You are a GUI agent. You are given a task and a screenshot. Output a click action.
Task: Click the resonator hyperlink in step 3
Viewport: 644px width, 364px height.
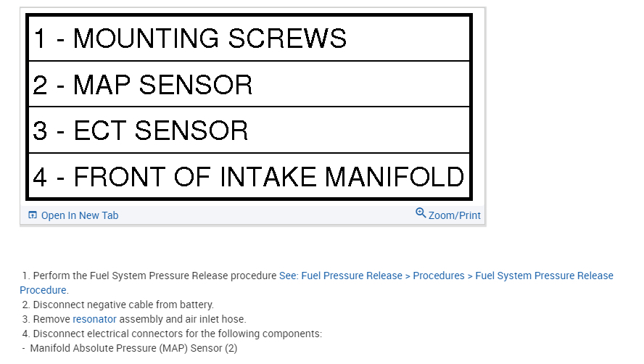pyautogui.click(x=94, y=319)
